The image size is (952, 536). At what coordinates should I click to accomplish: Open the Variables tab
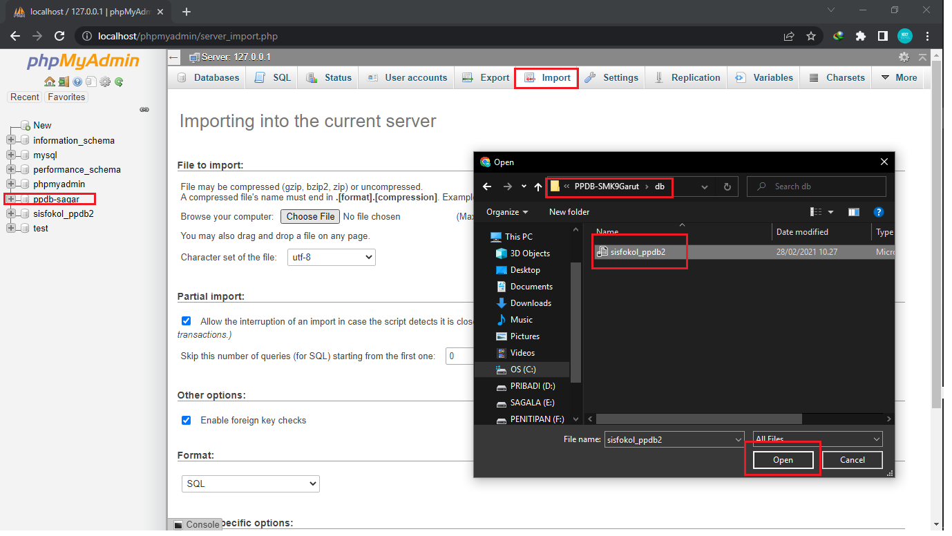coord(764,77)
